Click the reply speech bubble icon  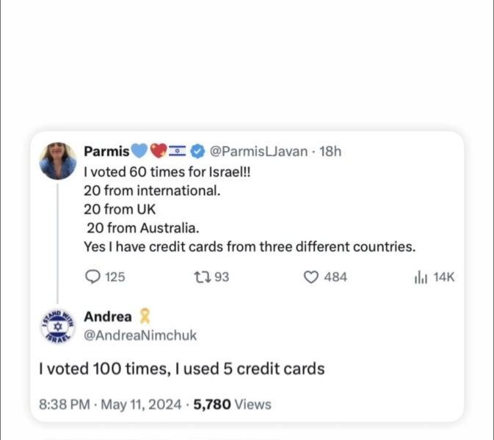tap(94, 277)
